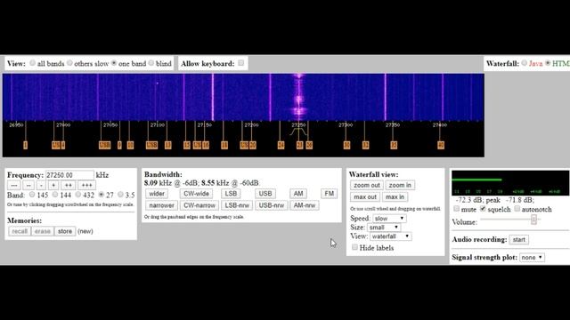Image resolution: width=570 pixels, height=320 pixels.
Task: Open the Size dropdown
Action: (384, 228)
